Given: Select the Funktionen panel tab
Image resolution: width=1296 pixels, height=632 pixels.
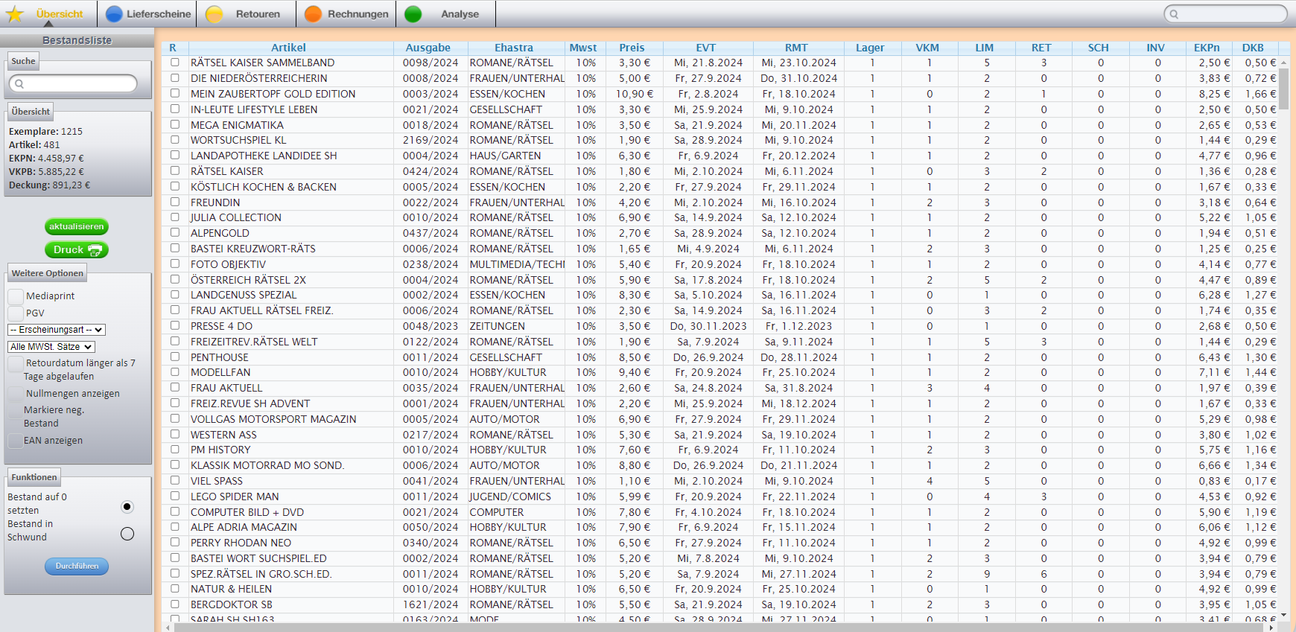Looking at the screenshot, I should [x=34, y=477].
